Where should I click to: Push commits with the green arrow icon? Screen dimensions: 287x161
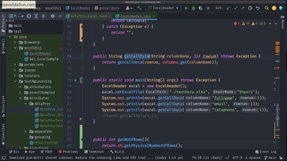243,8
